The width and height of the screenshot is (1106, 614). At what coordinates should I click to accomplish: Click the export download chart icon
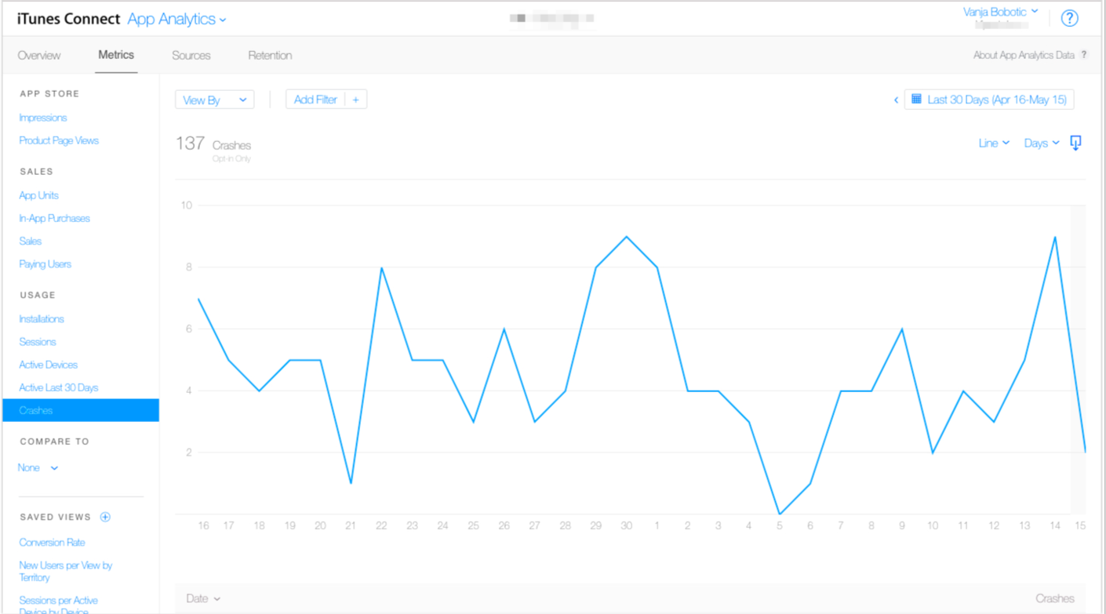[x=1075, y=143]
